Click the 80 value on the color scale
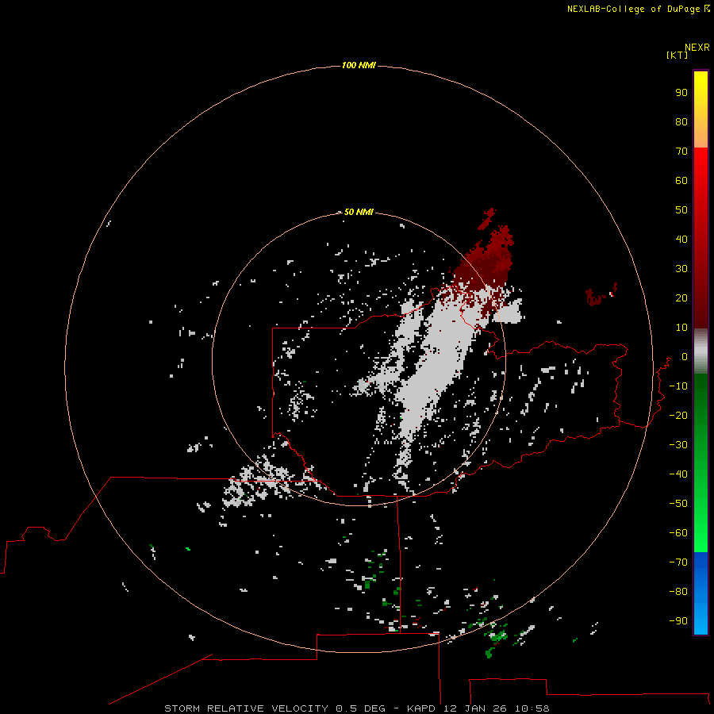714x714 pixels. pyautogui.click(x=681, y=121)
